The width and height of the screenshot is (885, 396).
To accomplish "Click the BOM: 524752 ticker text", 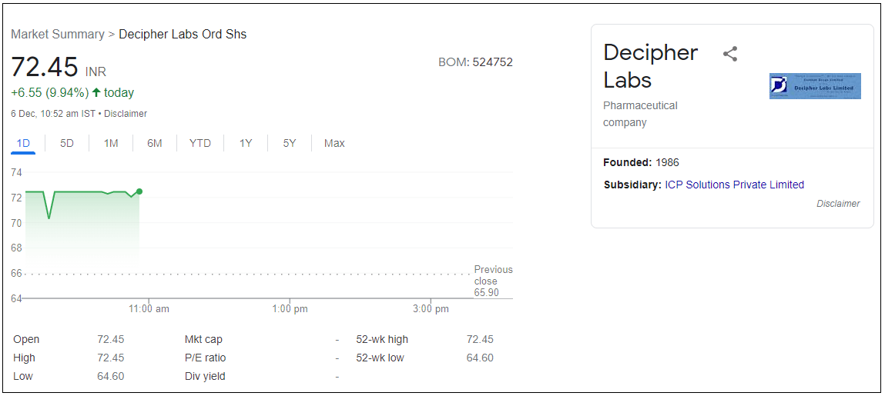I will click(x=475, y=62).
